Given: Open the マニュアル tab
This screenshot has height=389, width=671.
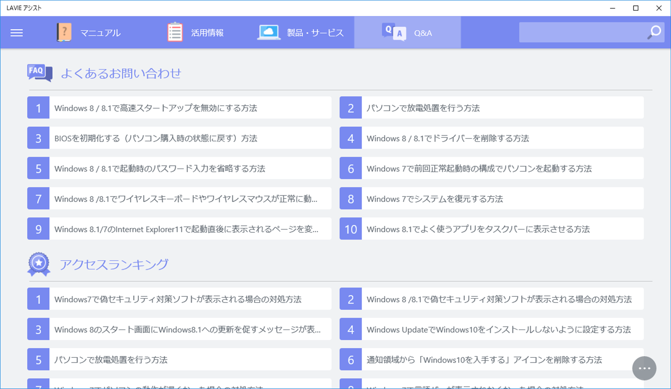Looking at the screenshot, I should tap(88, 33).
